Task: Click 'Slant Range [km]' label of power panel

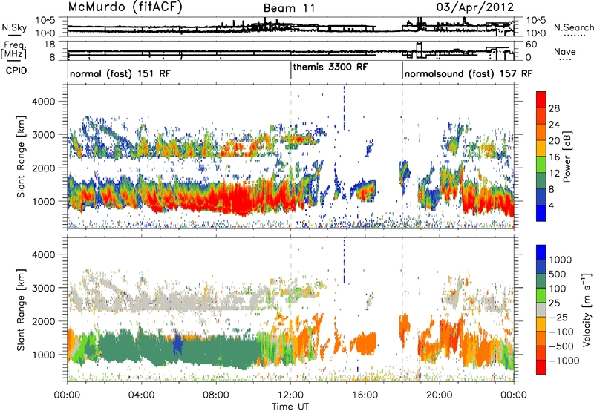Action: tap(22, 157)
